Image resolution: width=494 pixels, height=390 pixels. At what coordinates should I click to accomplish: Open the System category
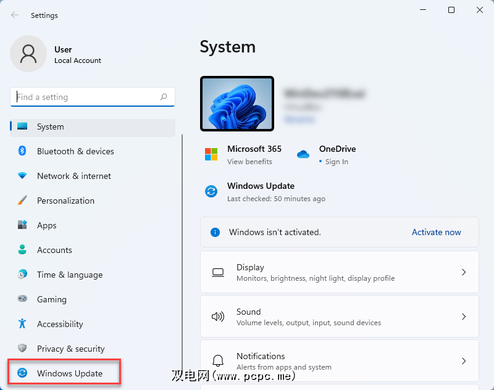coord(93,127)
